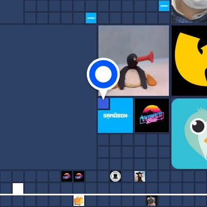Click the yellow Wu-Tang logo estate
Image resolution: width=207 pixels, height=207 pixels.
tap(189, 60)
